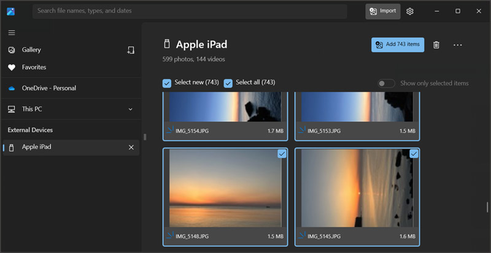Click the 1.6 MB file size label
This screenshot has height=253, width=491.
(x=408, y=236)
